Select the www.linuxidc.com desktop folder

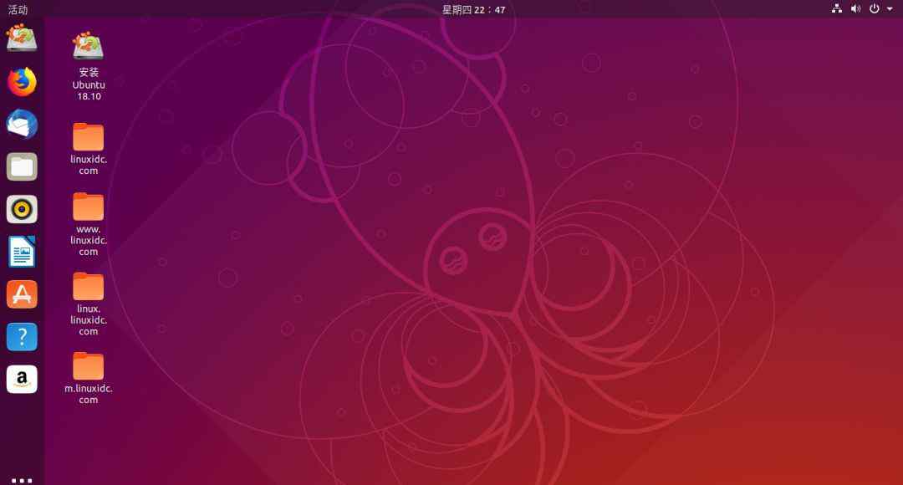(x=88, y=207)
